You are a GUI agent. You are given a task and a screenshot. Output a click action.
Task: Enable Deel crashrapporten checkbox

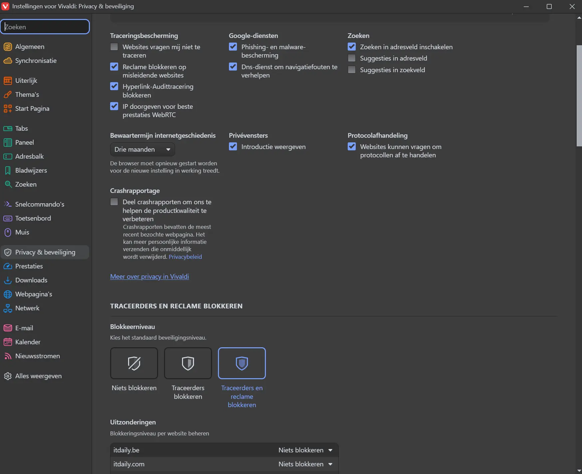point(114,202)
